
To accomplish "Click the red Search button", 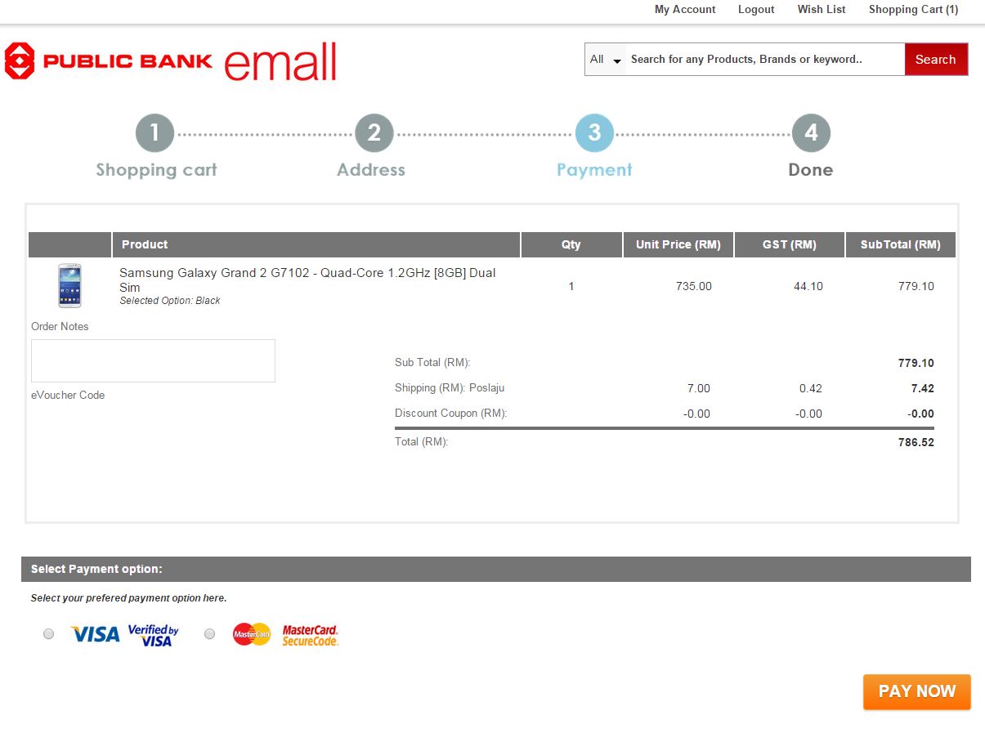I will tap(936, 60).
